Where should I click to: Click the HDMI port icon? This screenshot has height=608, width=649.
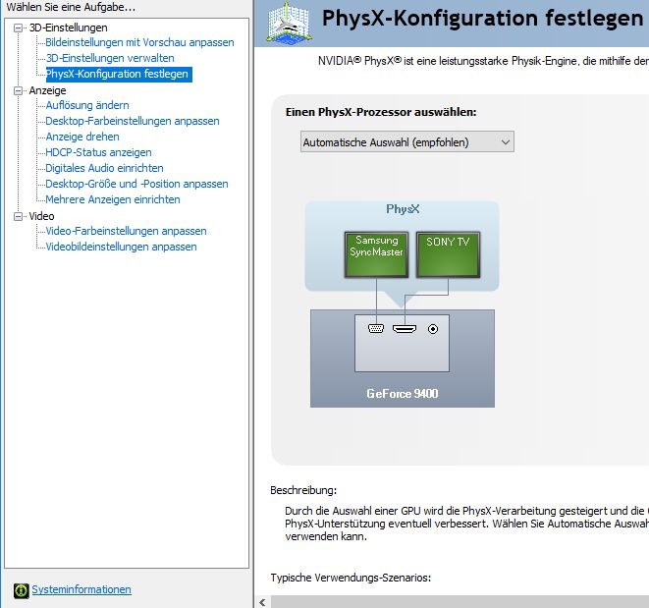pyautogui.click(x=405, y=329)
